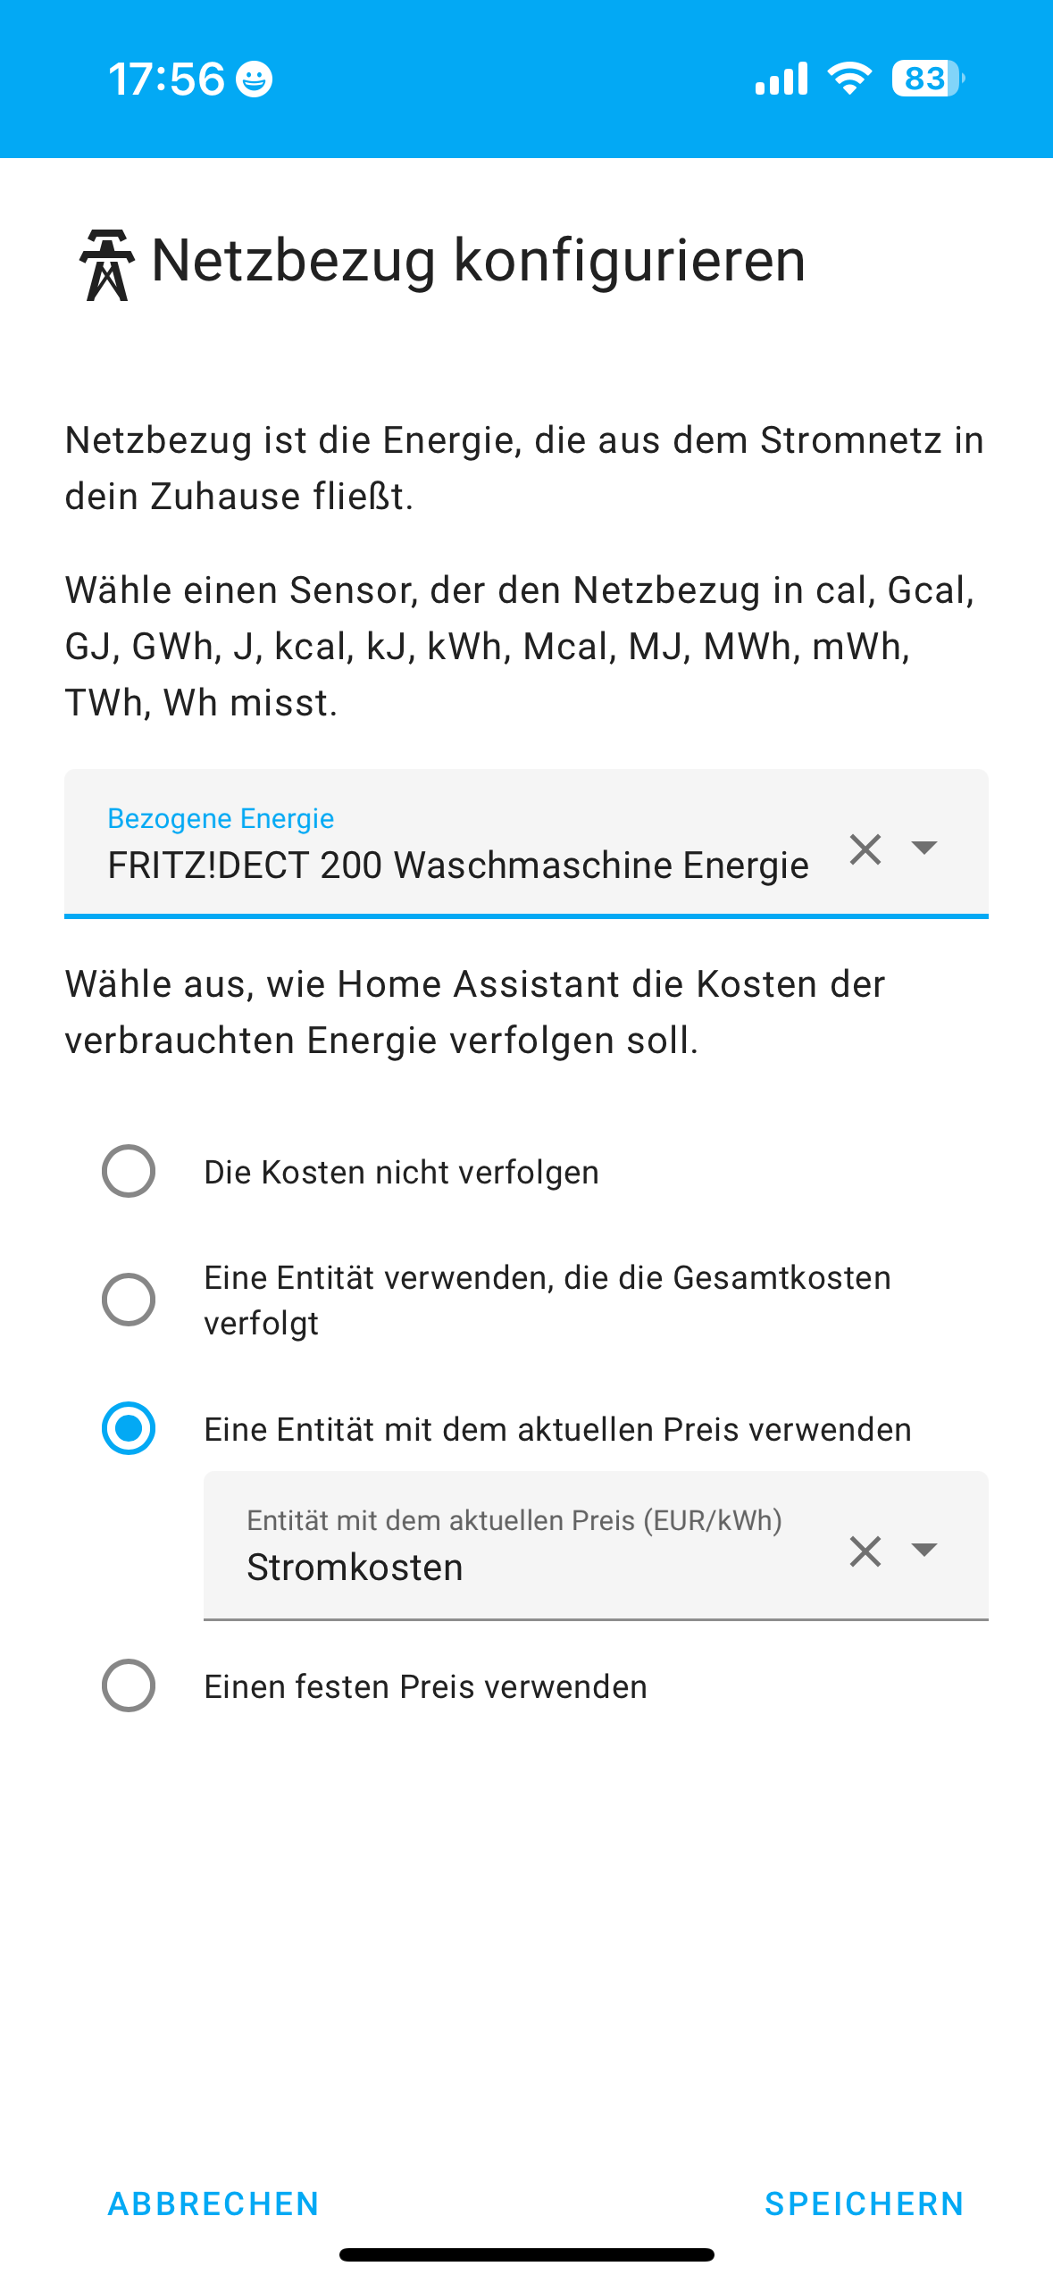Viewport: 1053px width, 2283px height.
Task: Tap the 17:56 clock in the status bar
Action: coord(166,79)
